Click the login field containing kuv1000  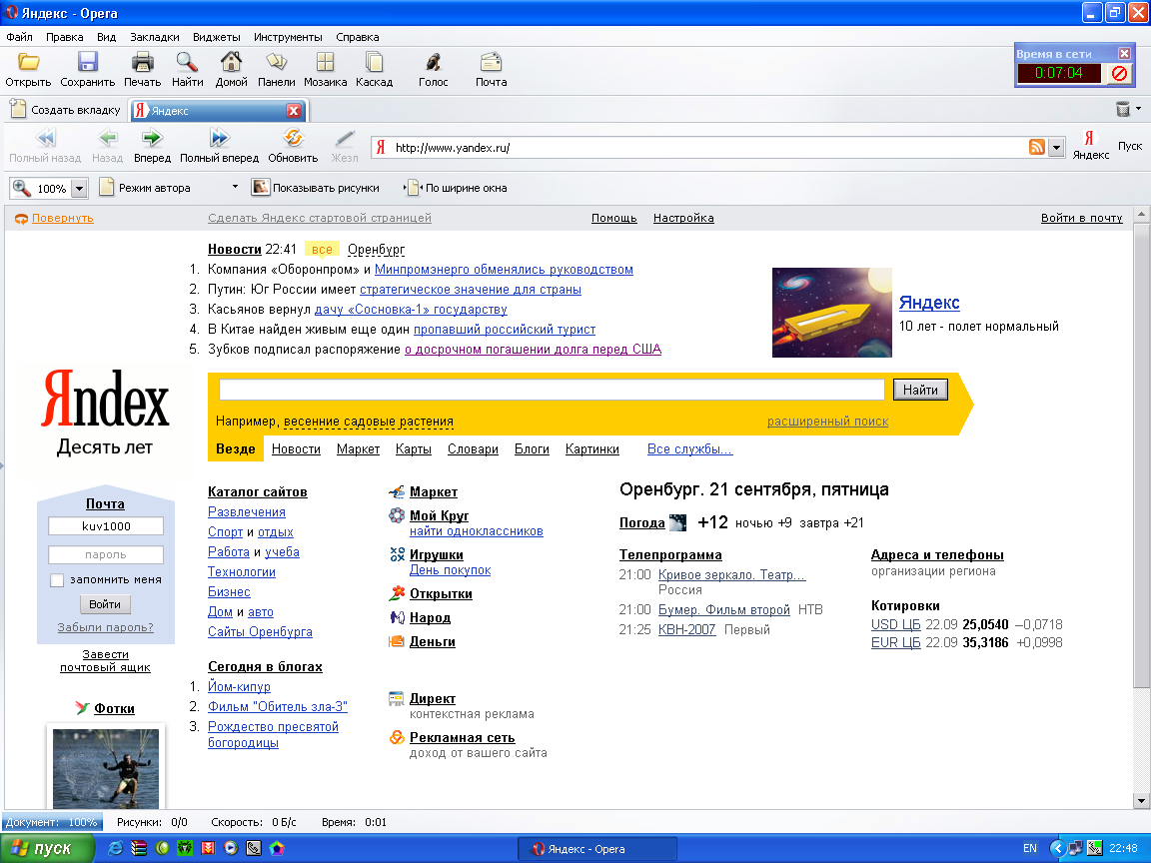106,526
